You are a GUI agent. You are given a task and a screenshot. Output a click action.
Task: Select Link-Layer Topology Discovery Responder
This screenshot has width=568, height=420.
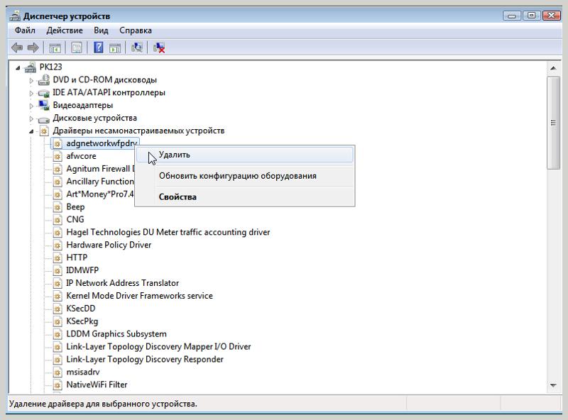click(145, 359)
